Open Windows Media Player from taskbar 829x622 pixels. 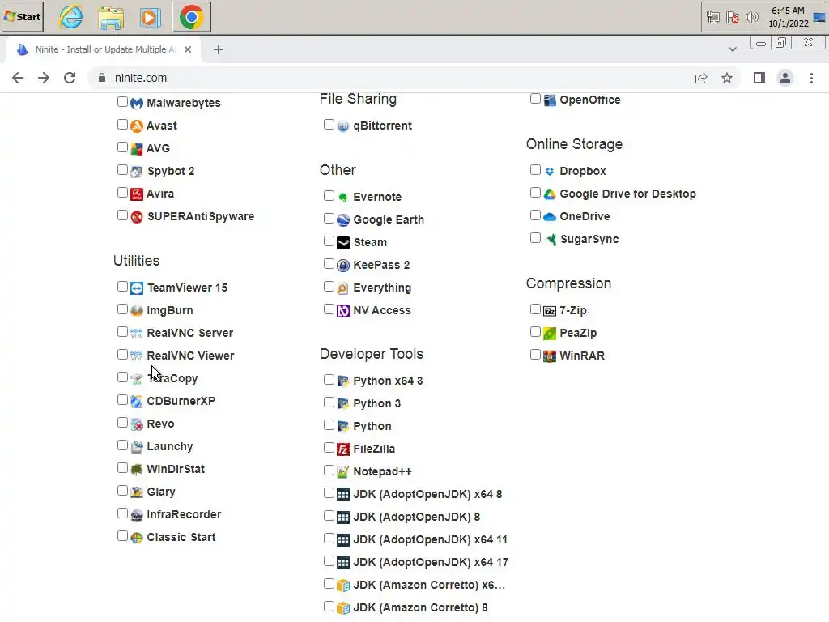tap(150, 18)
